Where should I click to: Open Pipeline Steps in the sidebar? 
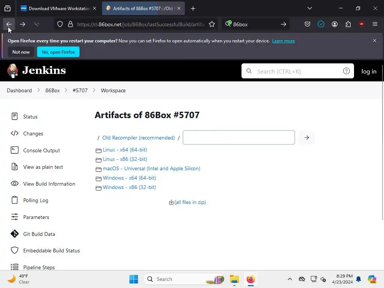coord(39,267)
